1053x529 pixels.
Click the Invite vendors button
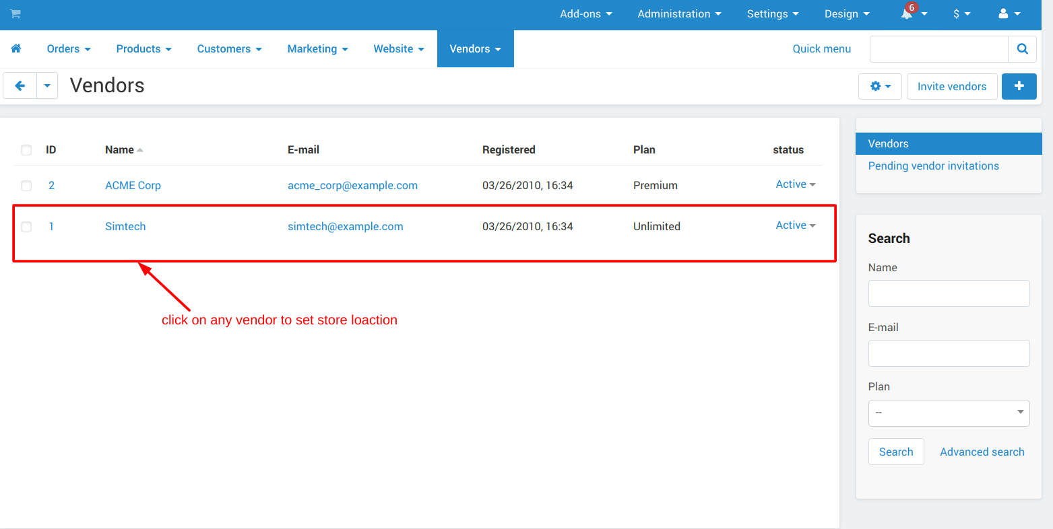(x=952, y=86)
